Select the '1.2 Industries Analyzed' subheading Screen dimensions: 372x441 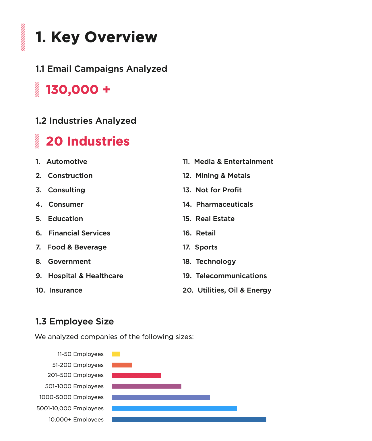tap(86, 121)
